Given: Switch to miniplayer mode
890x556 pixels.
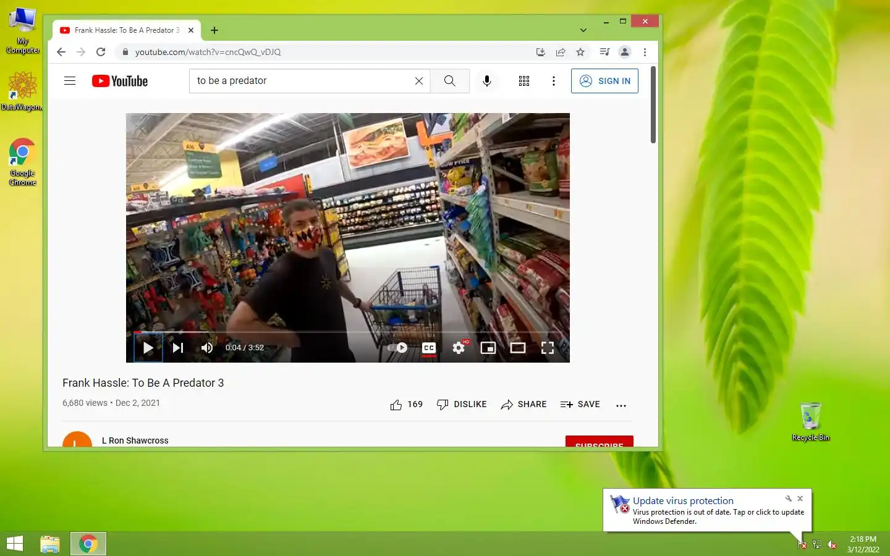Looking at the screenshot, I should click(488, 348).
